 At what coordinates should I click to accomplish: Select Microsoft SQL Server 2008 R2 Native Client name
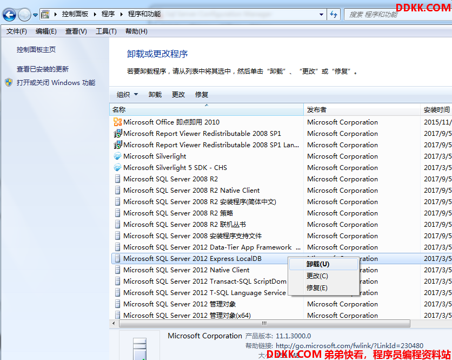191,191
